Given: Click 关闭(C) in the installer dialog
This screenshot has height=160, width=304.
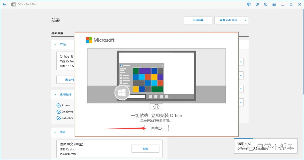Looking at the screenshot, I should 157,128.
